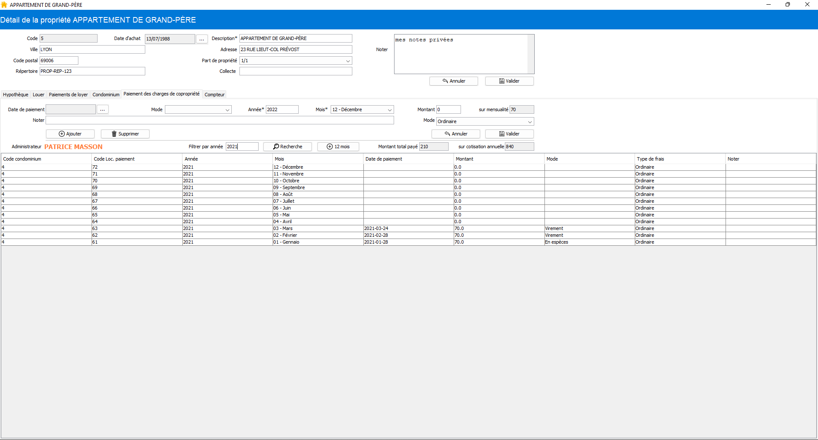818x440 pixels.
Task: Click the En espèces mode cell
Action: coord(590,242)
